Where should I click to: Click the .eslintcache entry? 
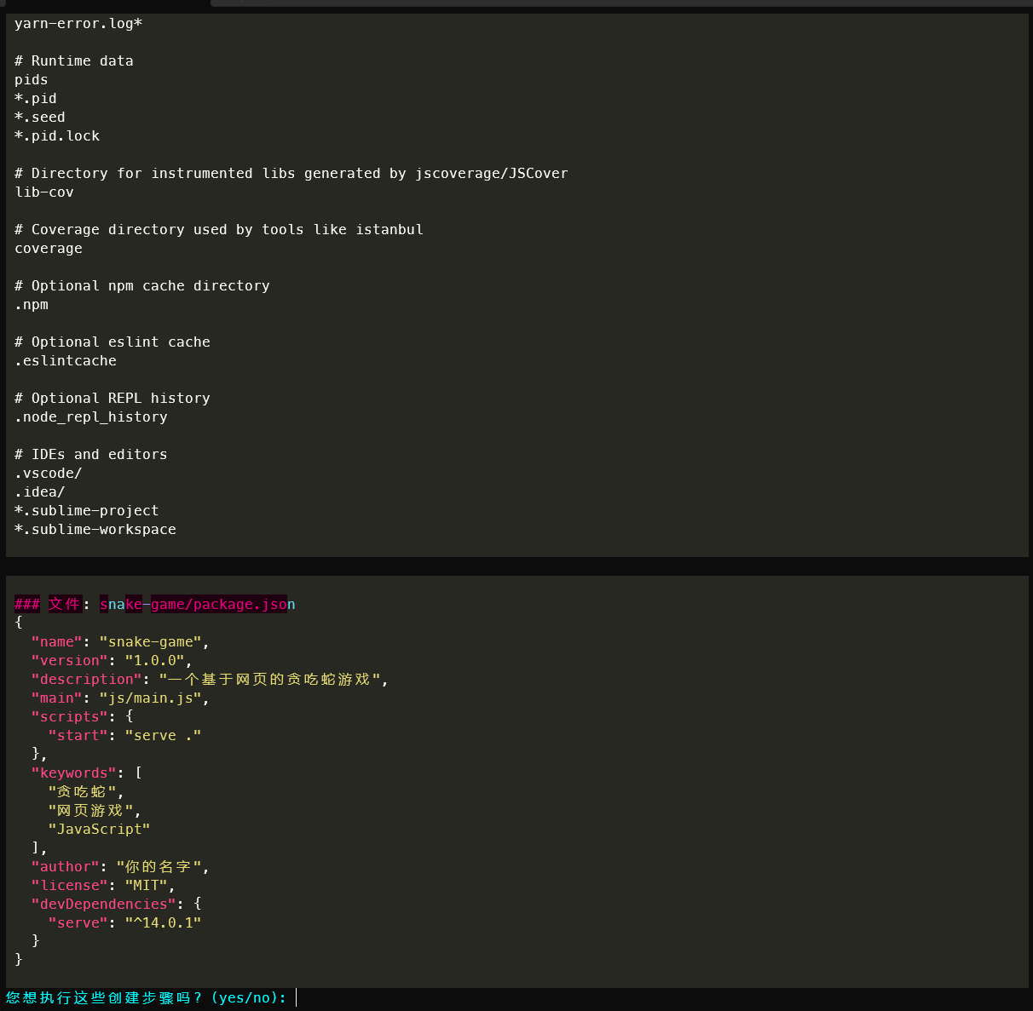click(x=66, y=360)
